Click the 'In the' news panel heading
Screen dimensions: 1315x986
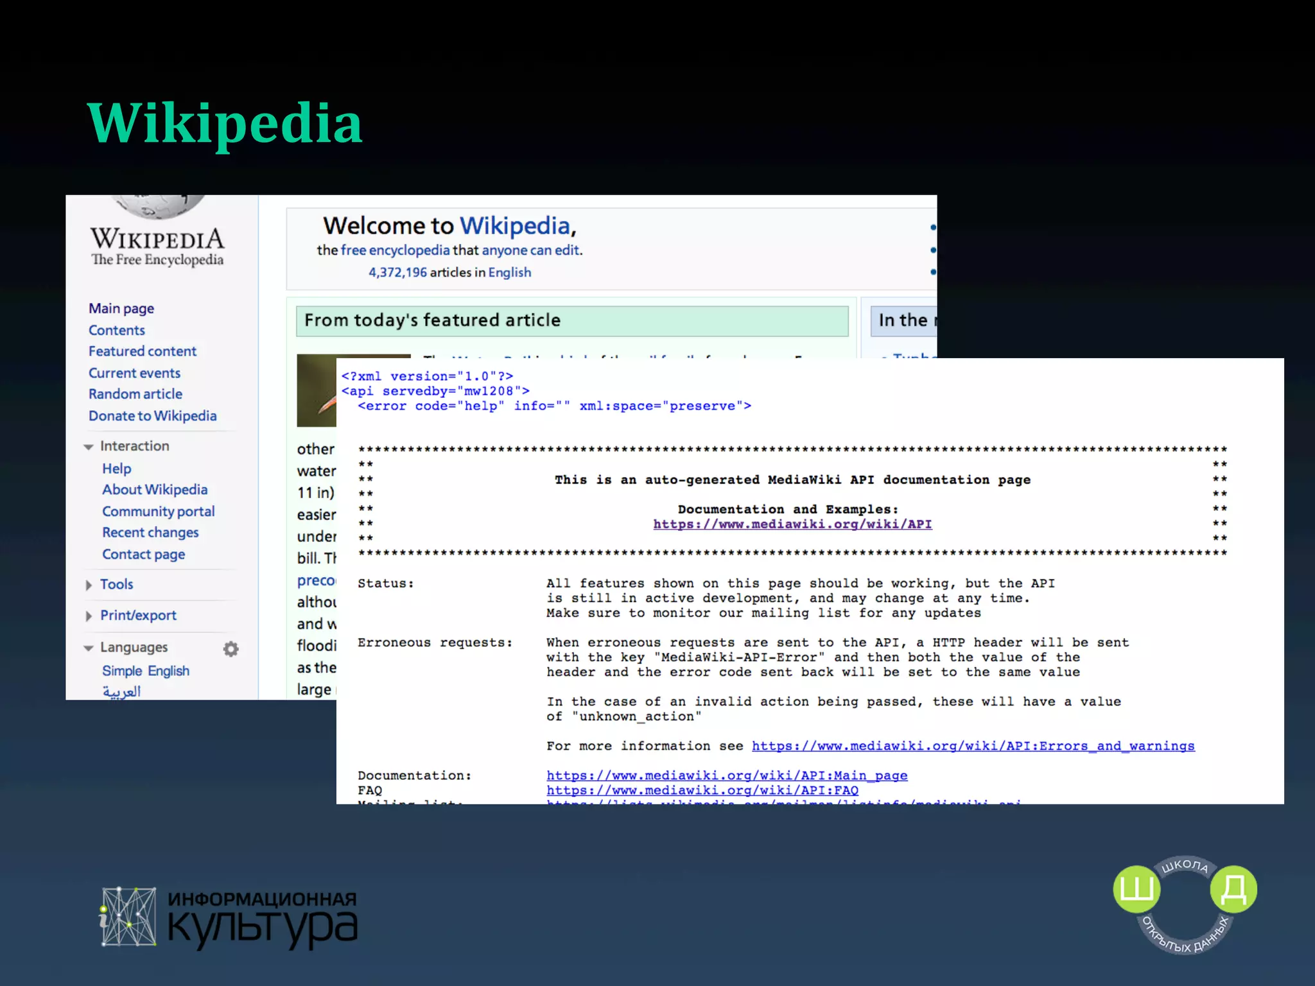coord(904,320)
